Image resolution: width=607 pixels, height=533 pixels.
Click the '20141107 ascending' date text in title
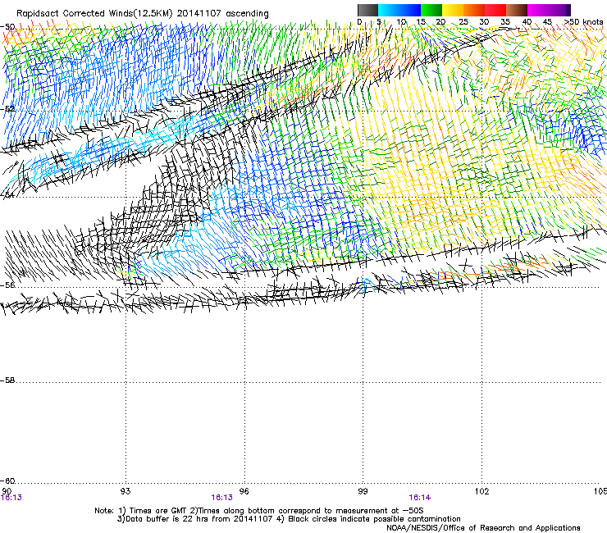pos(222,14)
